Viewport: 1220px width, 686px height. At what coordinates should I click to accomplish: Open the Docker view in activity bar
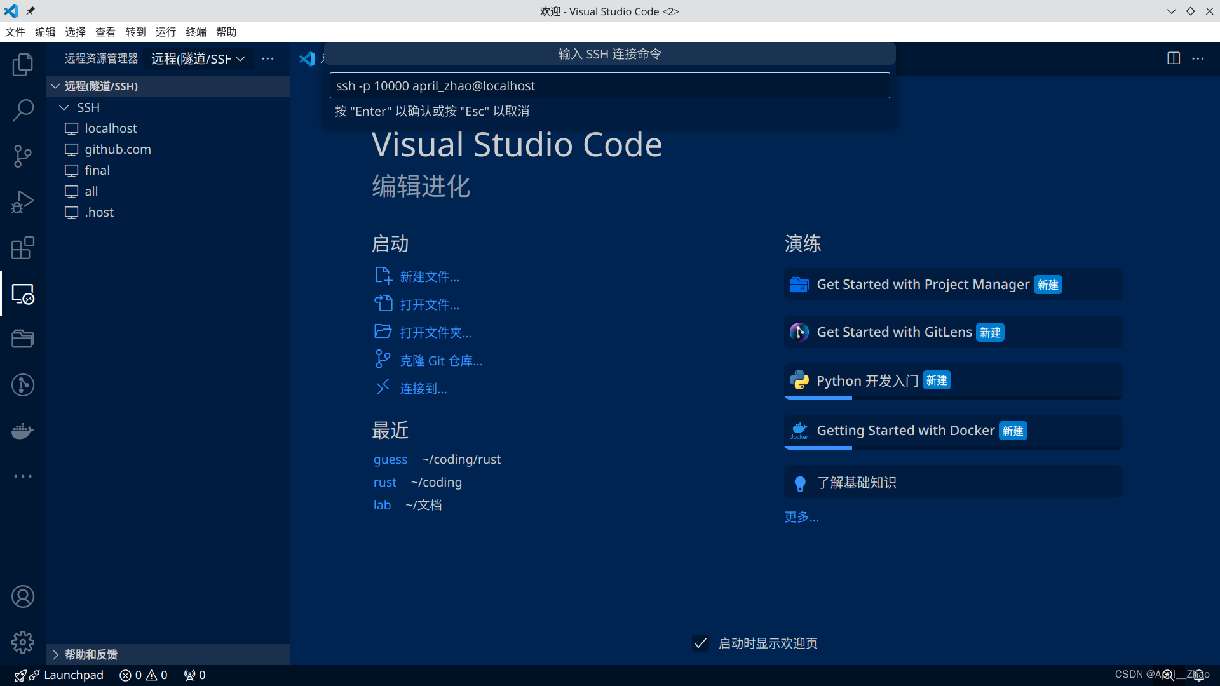pyautogui.click(x=23, y=431)
